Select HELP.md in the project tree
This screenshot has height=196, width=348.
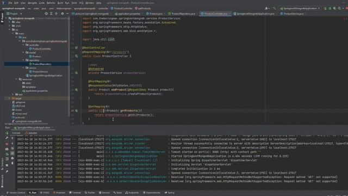tap(18, 106)
